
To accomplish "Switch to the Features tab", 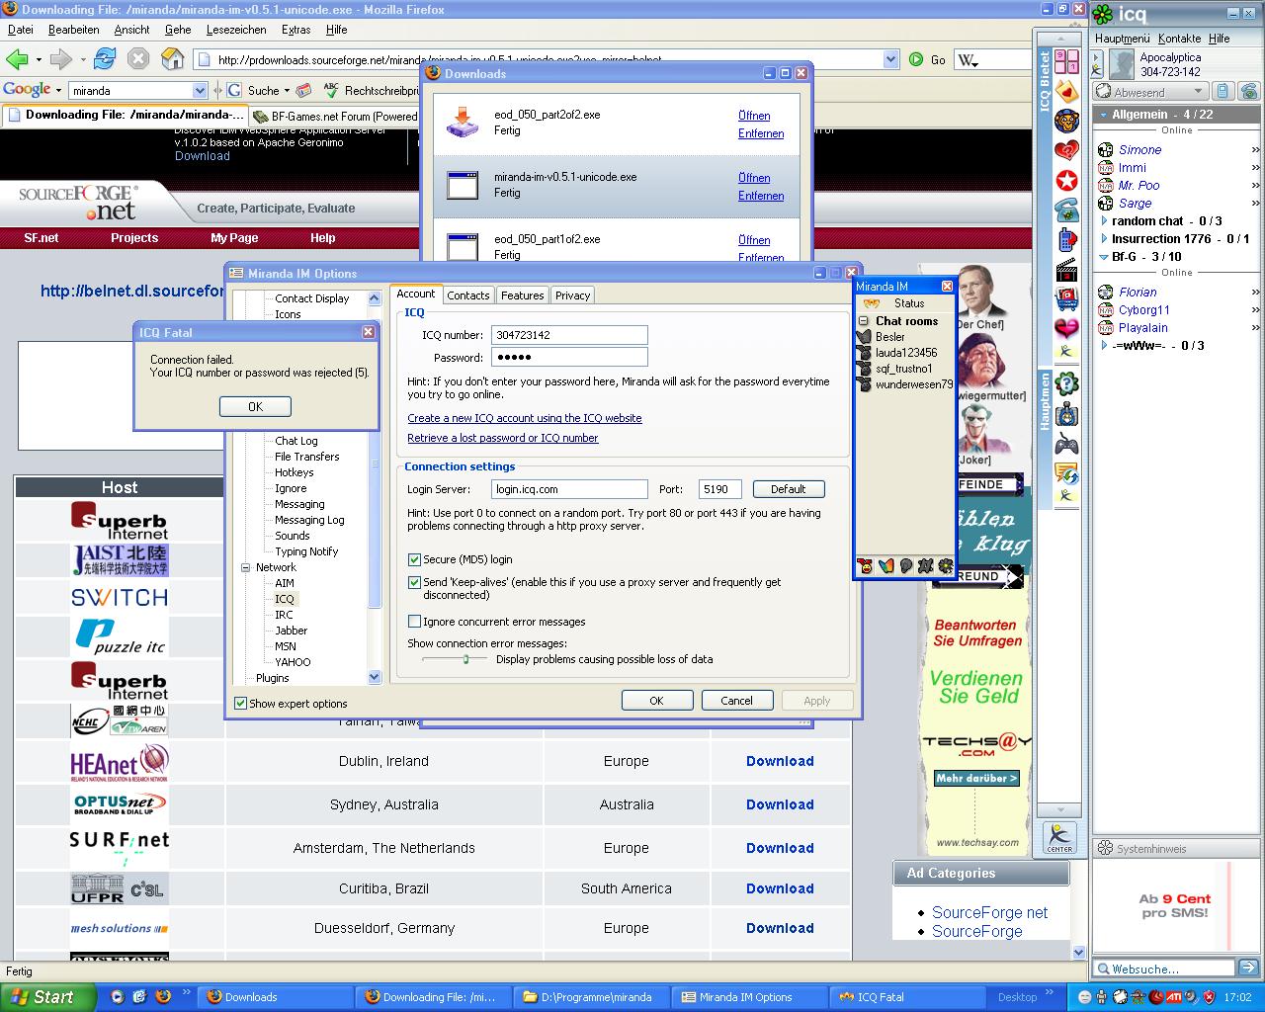I will tap(522, 295).
